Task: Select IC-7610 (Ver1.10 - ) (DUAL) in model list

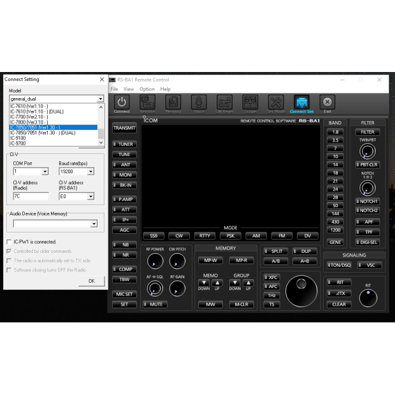Action: (x=54, y=111)
